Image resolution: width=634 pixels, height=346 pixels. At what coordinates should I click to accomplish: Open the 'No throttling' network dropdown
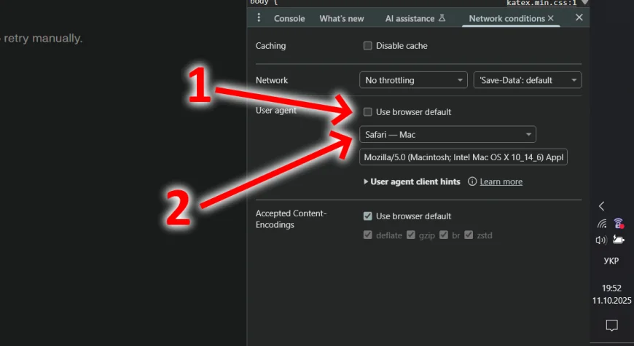tap(413, 80)
